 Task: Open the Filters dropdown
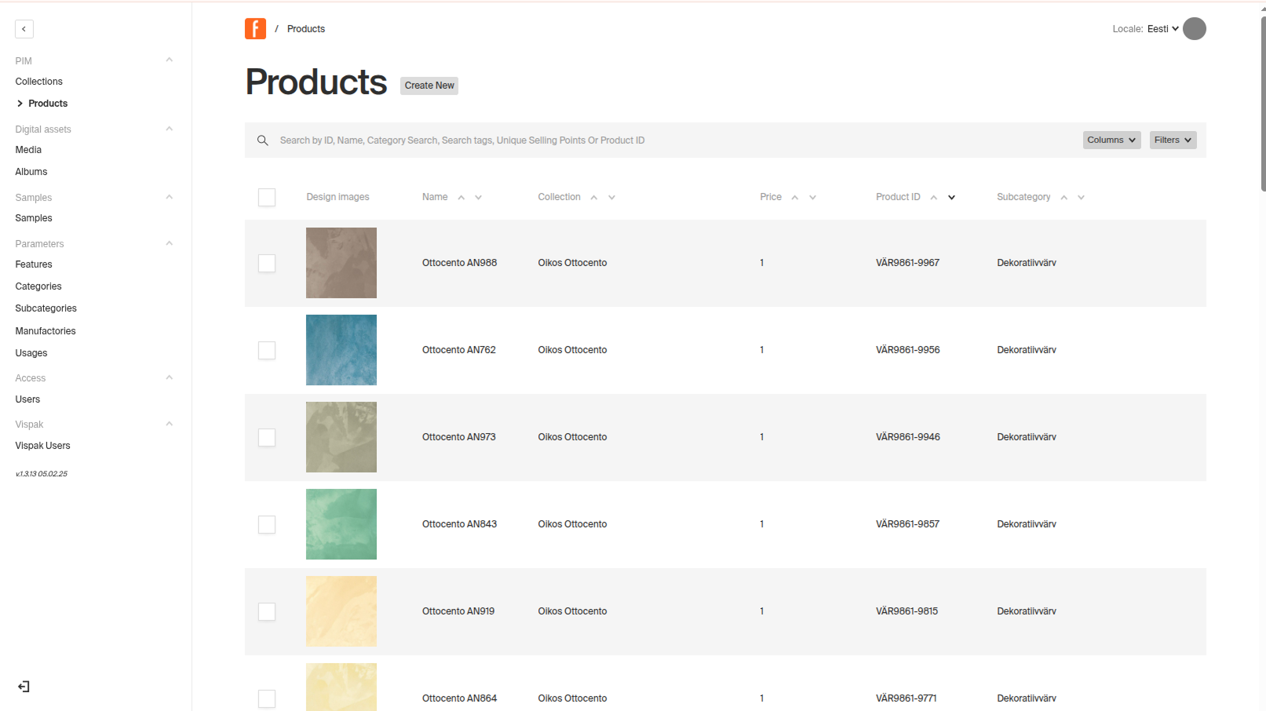1172,140
